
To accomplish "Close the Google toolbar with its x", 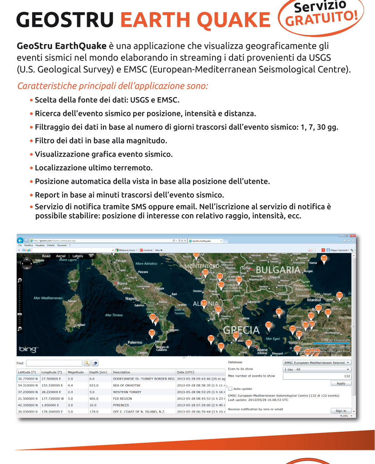I will pos(19,250).
